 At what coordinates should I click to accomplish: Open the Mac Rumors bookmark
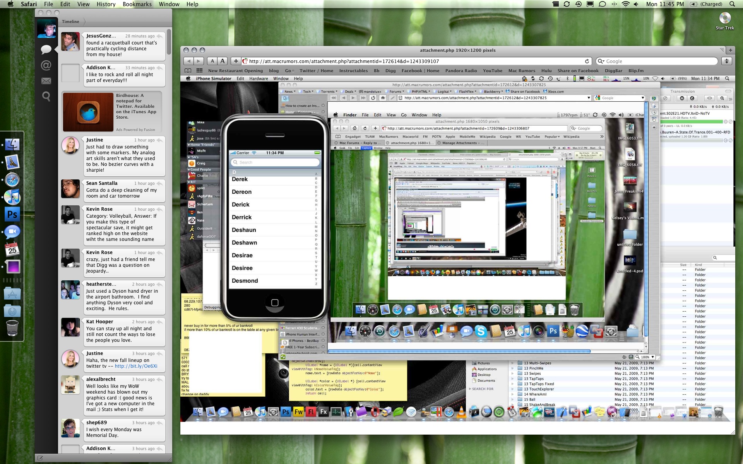click(x=522, y=71)
